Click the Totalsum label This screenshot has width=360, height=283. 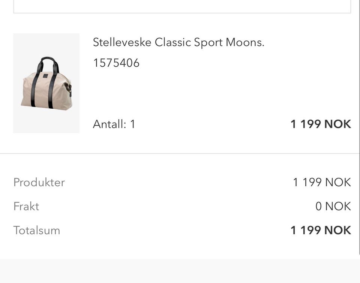click(x=37, y=230)
